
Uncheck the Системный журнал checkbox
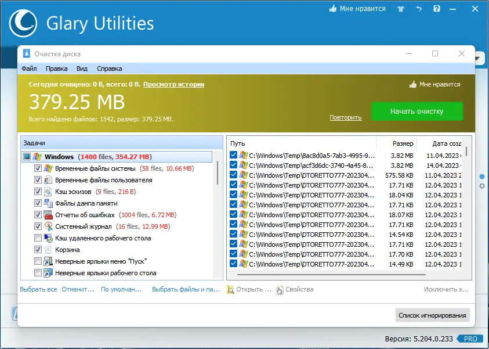38,226
